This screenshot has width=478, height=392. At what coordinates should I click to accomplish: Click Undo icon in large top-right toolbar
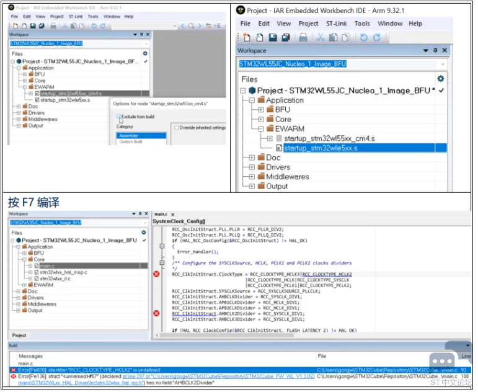pyautogui.click(x=364, y=37)
